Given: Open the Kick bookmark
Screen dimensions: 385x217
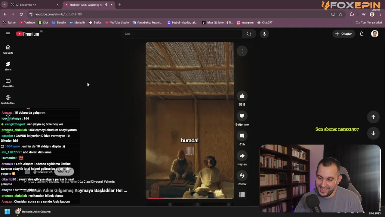Looking at the screenshot, I should pos(43,23).
